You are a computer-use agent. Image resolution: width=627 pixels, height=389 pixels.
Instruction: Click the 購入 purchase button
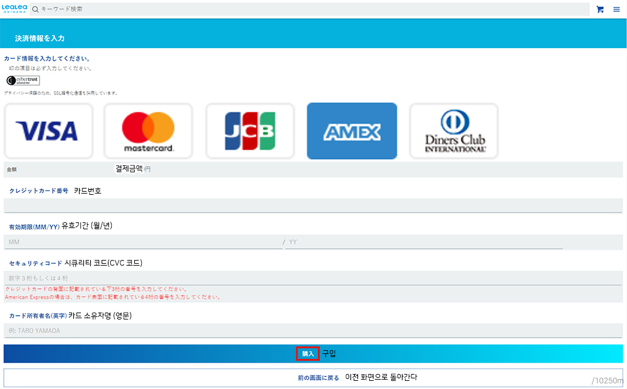tap(313, 354)
